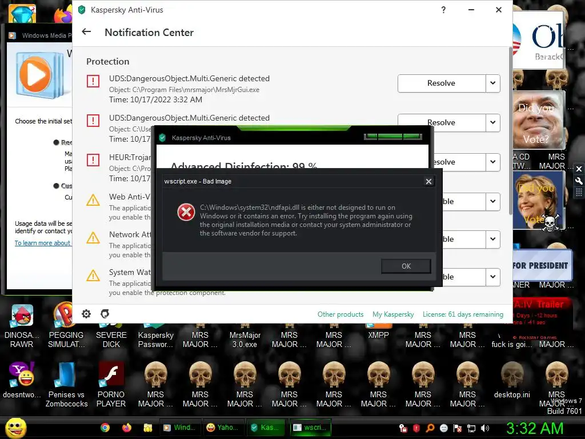This screenshot has width=585, height=439.
Task: Click Advanced Disinfection green progress bar
Action: pos(393,137)
